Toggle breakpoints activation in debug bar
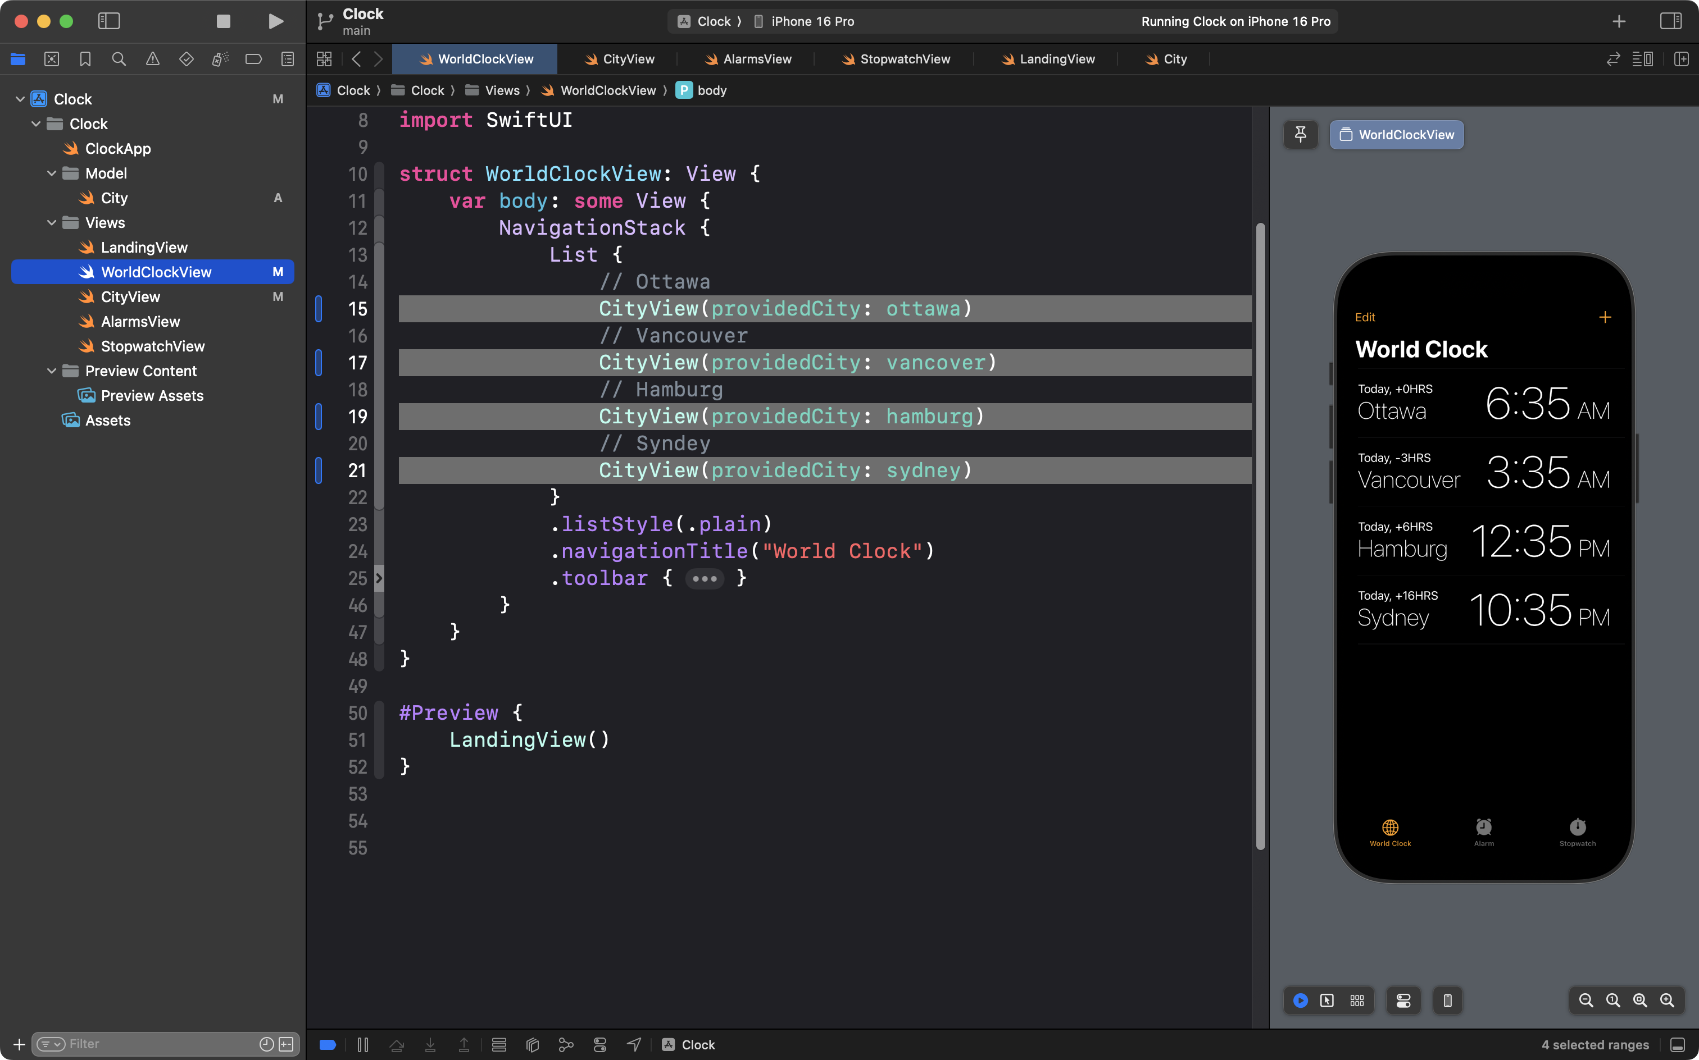 328,1045
